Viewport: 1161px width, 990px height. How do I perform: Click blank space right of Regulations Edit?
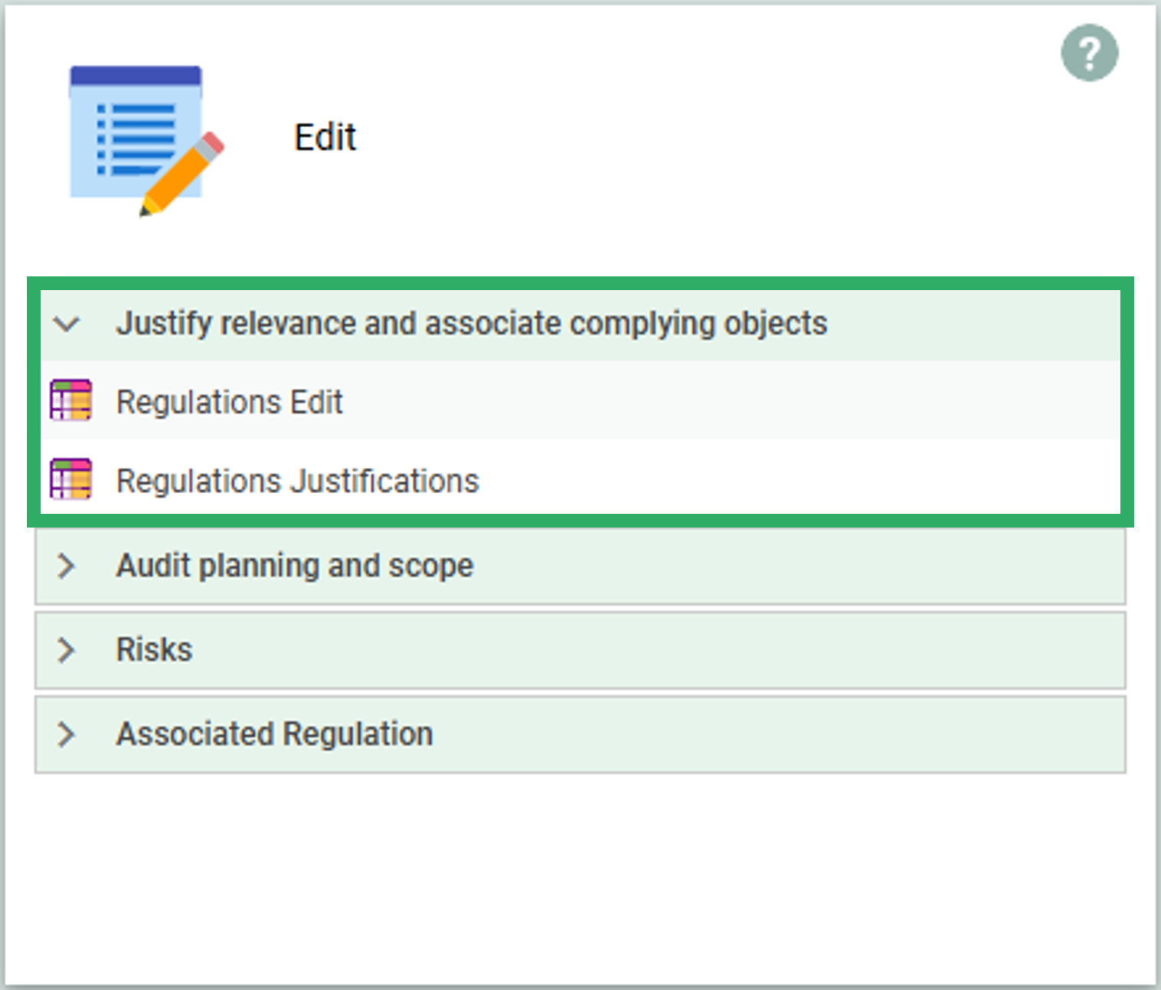click(728, 402)
